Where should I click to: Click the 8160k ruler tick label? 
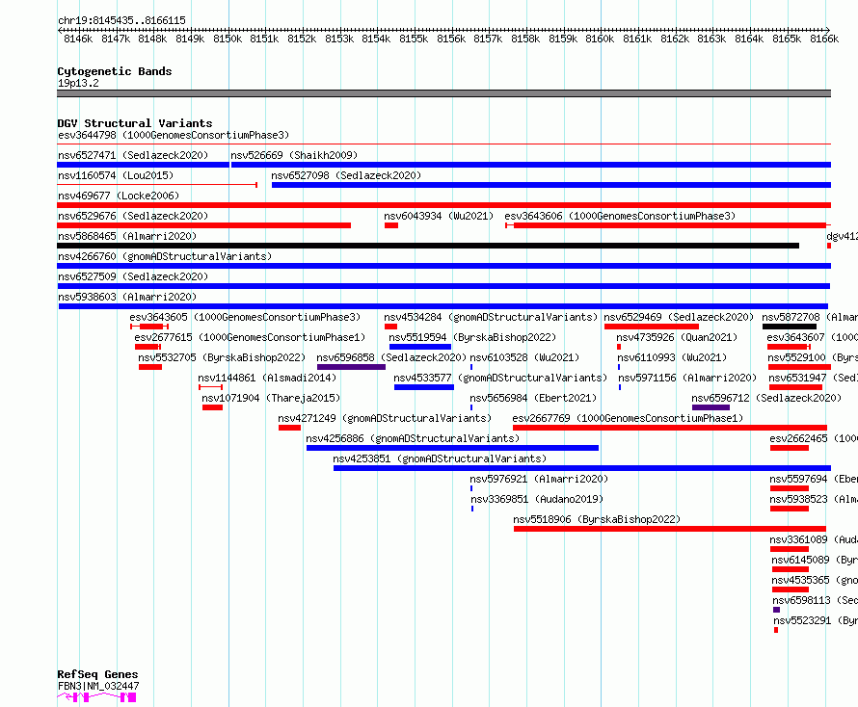pyautogui.click(x=600, y=39)
